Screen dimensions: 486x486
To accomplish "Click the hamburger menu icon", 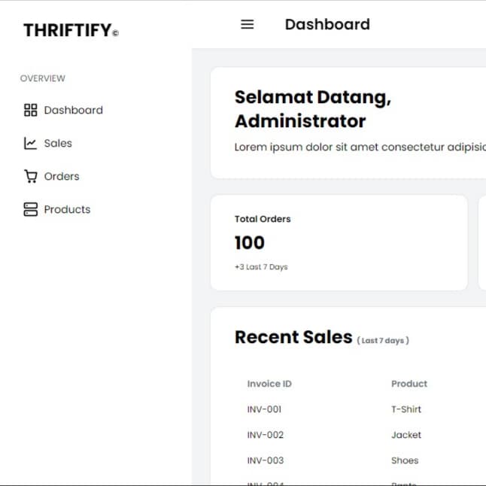I will (x=247, y=24).
